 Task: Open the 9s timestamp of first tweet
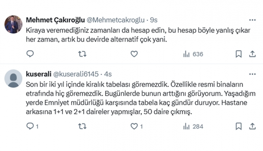tap(153, 20)
